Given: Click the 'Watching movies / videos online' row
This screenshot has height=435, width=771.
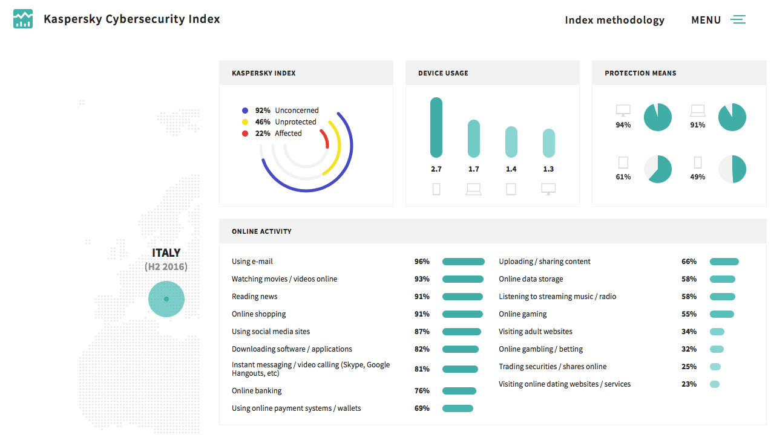Looking at the screenshot, I should 358,279.
